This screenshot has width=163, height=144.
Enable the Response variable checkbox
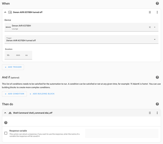point(6,133)
